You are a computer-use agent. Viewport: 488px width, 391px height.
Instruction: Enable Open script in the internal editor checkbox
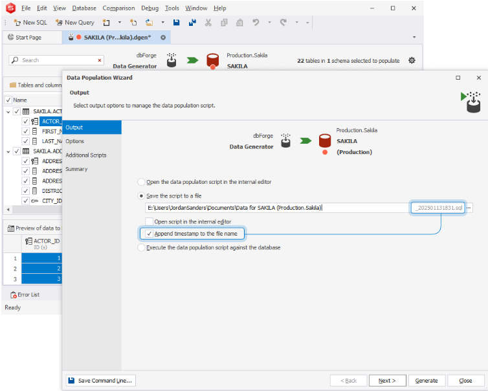[150, 221]
